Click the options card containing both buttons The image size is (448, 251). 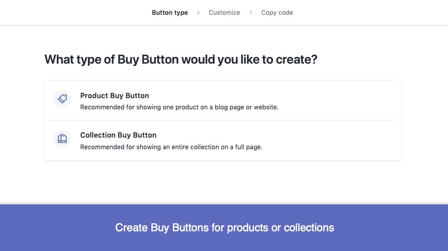(x=223, y=121)
